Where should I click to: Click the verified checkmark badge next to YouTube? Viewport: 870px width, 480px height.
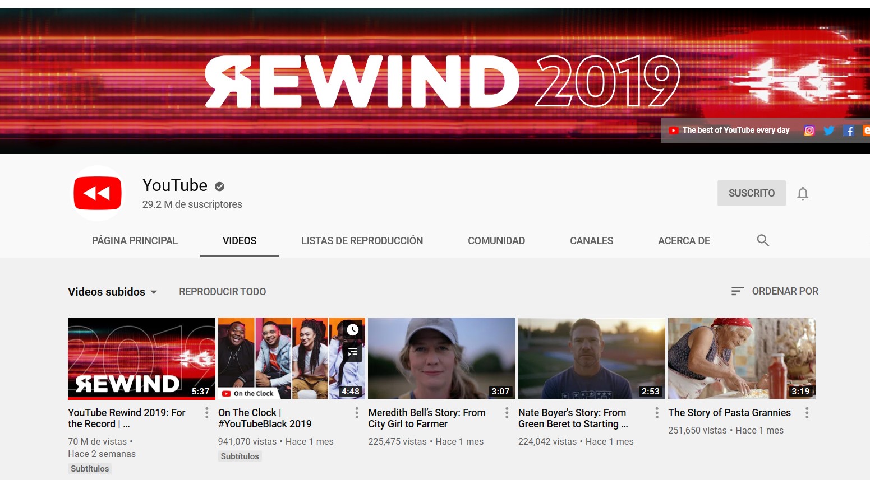point(220,187)
